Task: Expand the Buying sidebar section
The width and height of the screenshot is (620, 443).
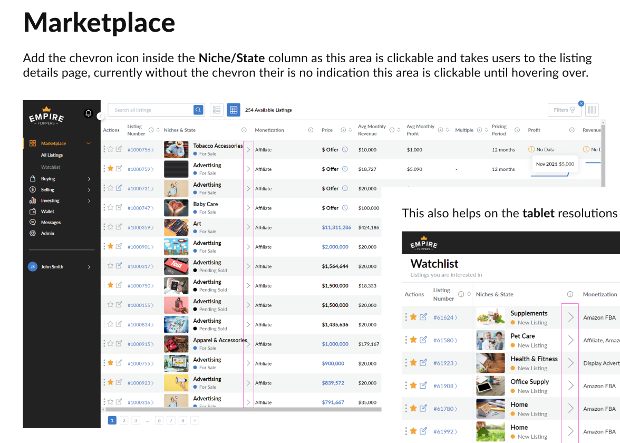Action: (x=89, y=179)
